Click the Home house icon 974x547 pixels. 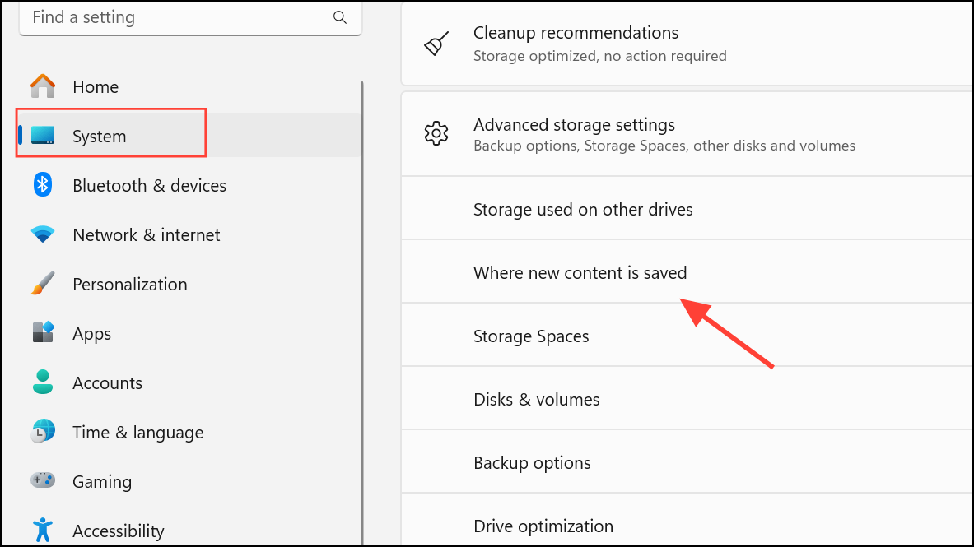pos(43,86)
